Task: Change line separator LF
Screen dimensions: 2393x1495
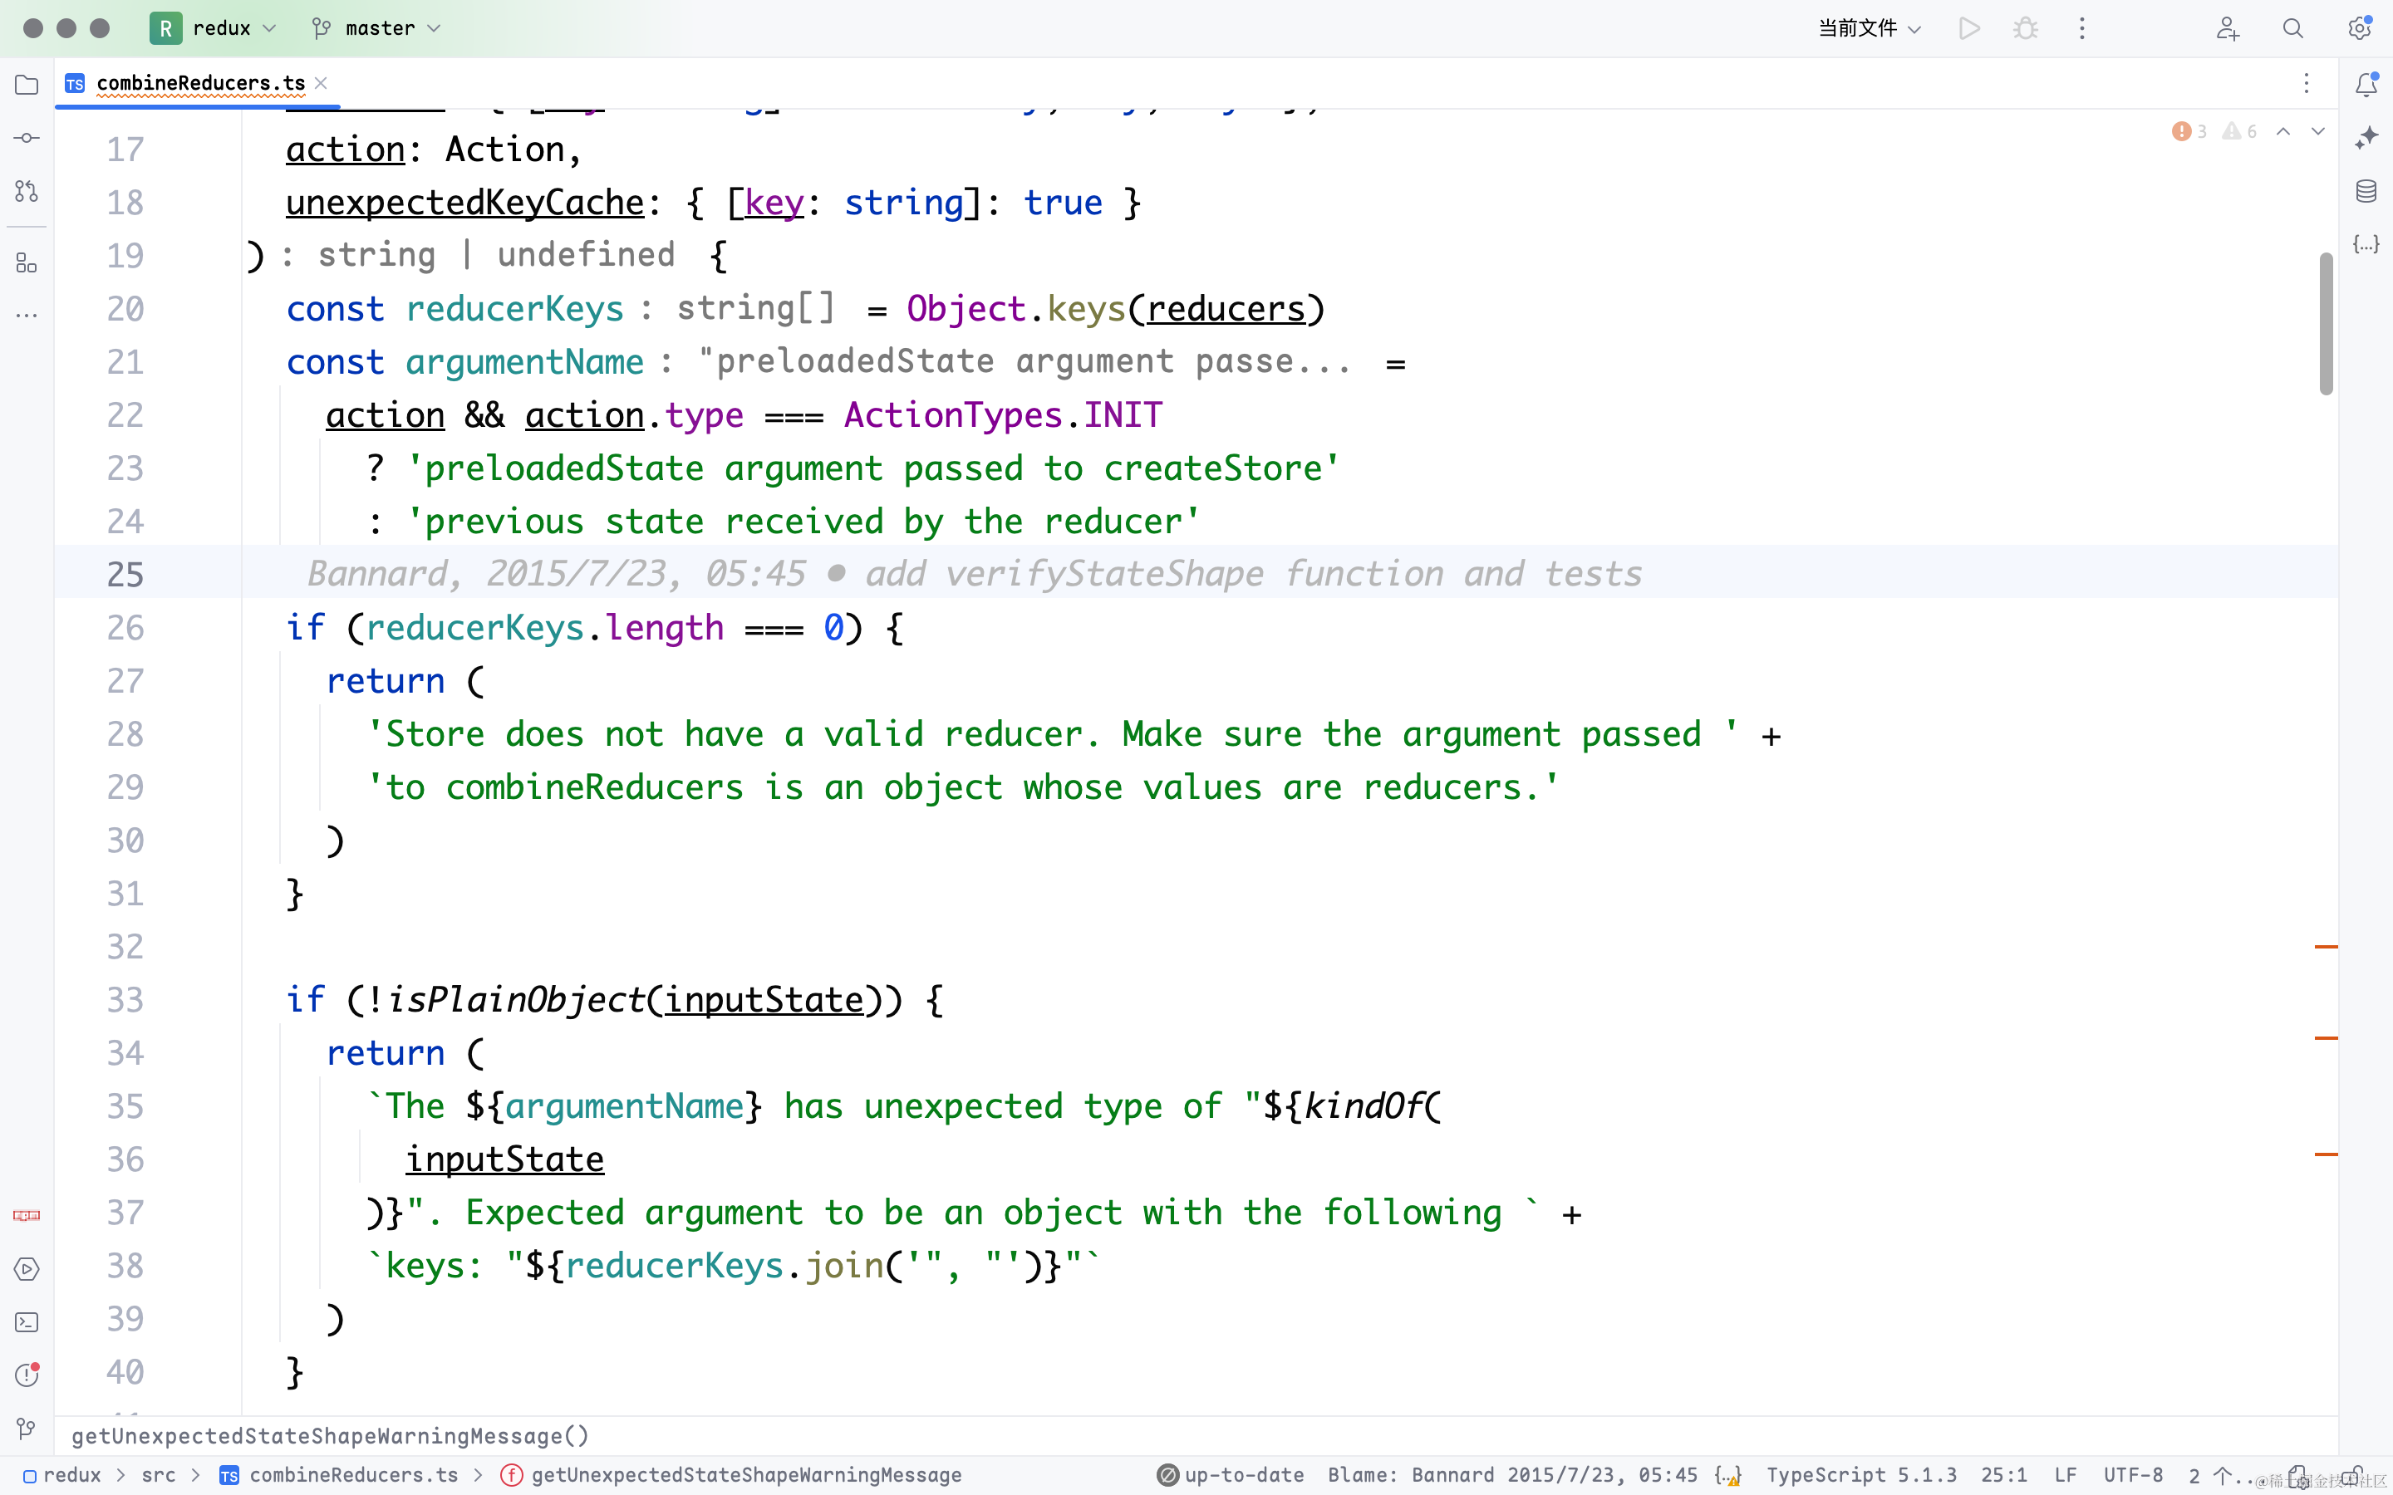Action: [2065, 1475]
